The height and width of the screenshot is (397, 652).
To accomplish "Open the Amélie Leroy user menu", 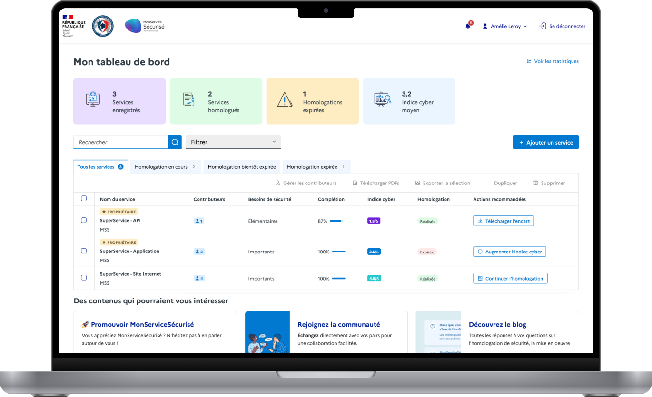I will [x=505, y=27].
